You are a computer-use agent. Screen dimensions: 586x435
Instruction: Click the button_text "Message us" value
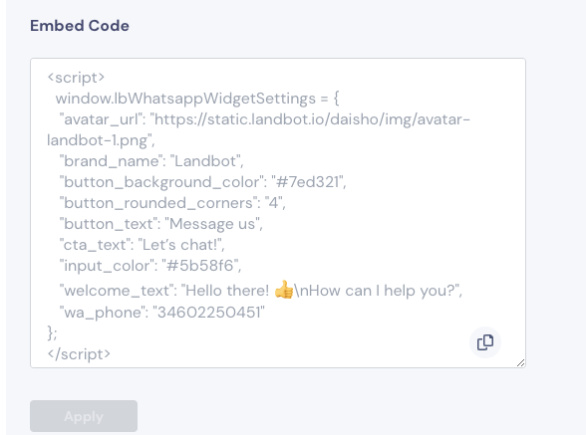tap(214, 224)
